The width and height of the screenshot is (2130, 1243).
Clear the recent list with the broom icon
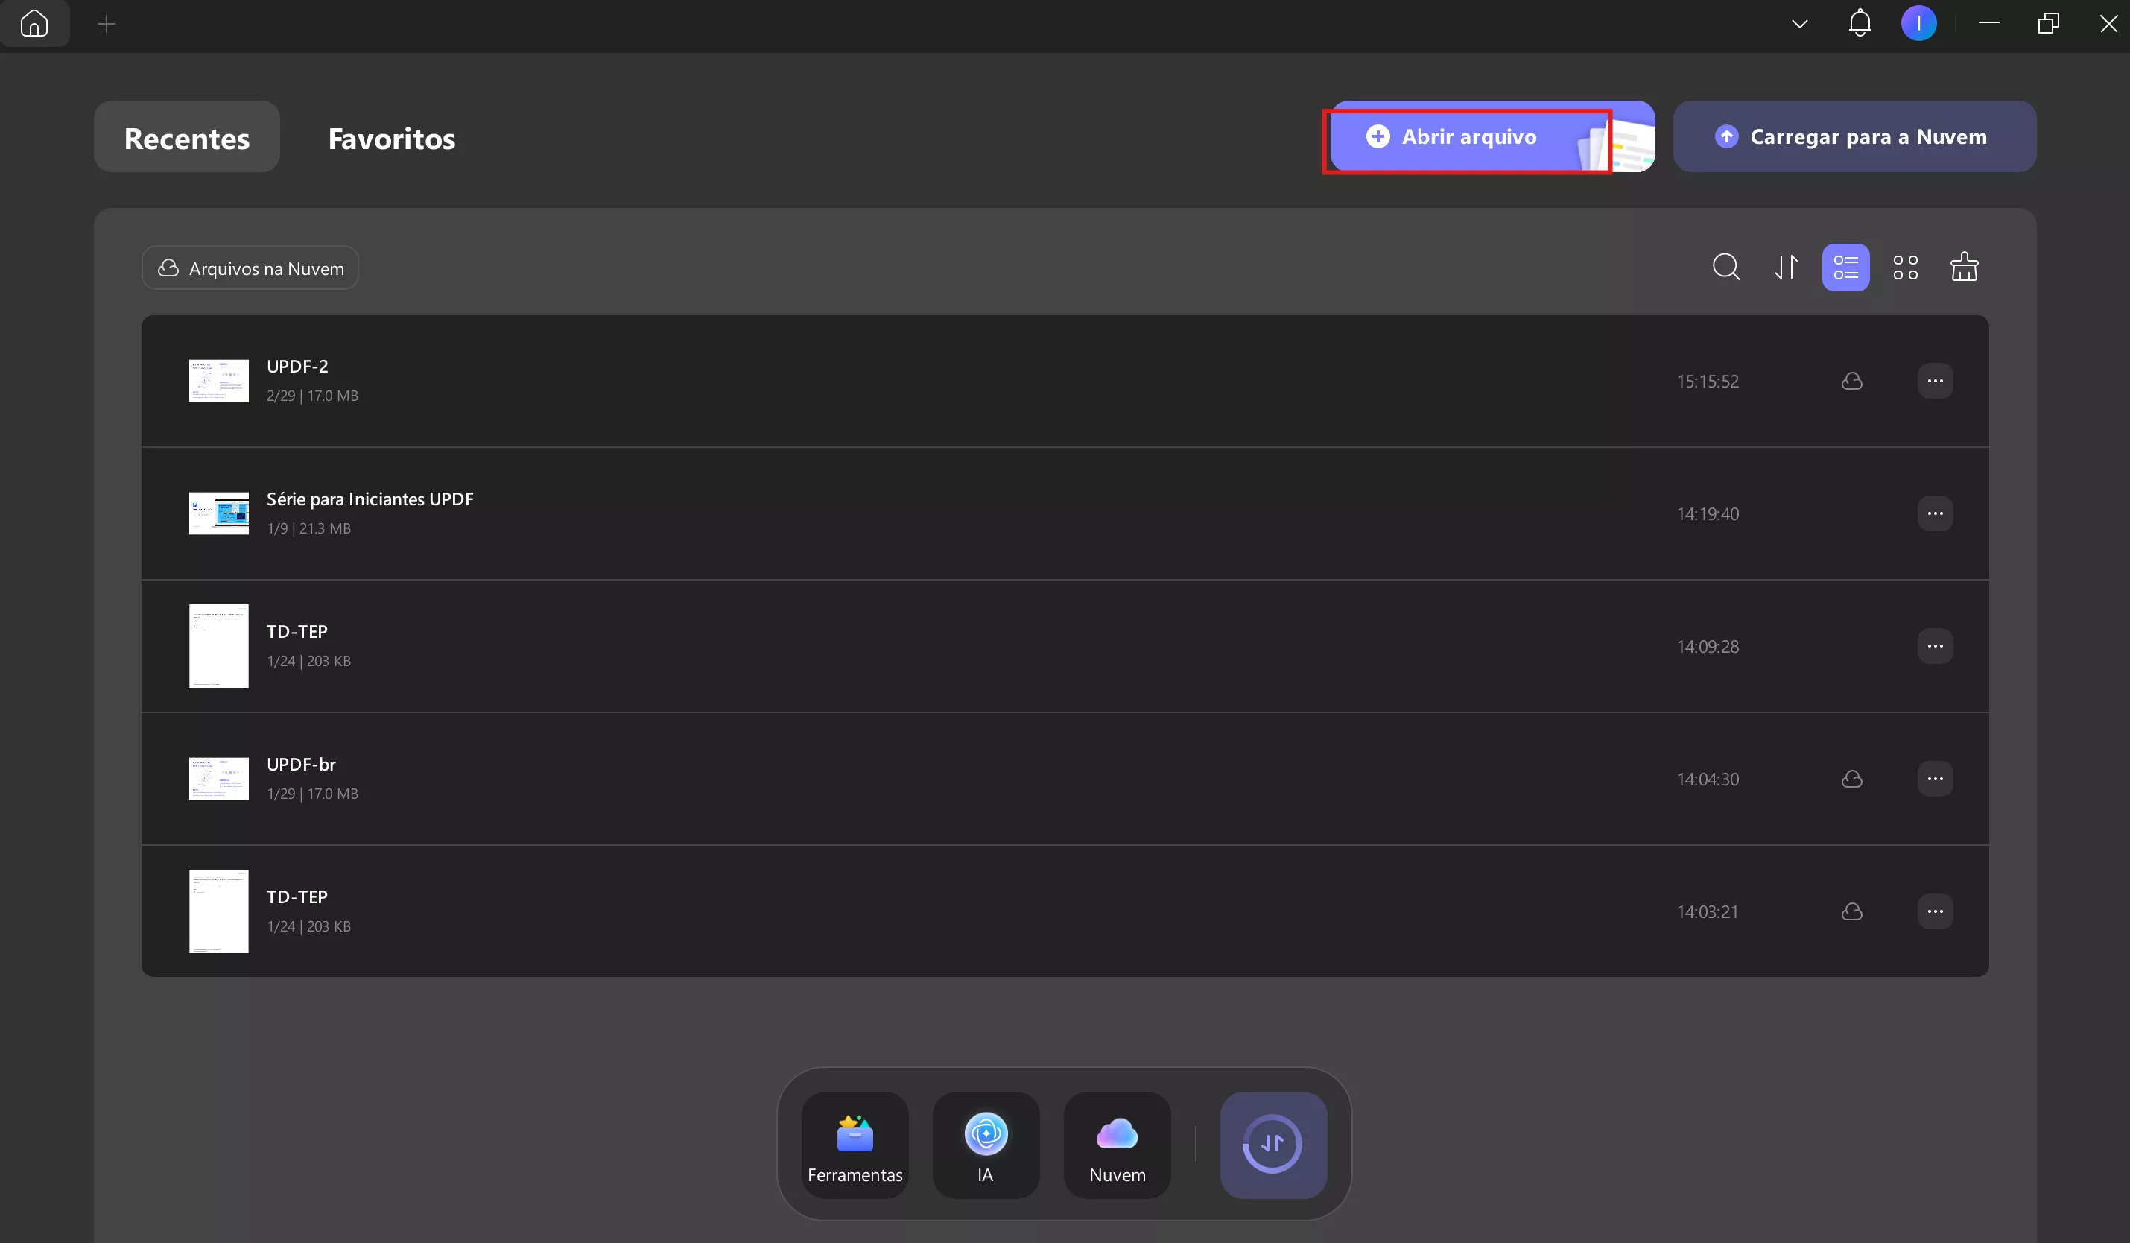(1965, 268)
